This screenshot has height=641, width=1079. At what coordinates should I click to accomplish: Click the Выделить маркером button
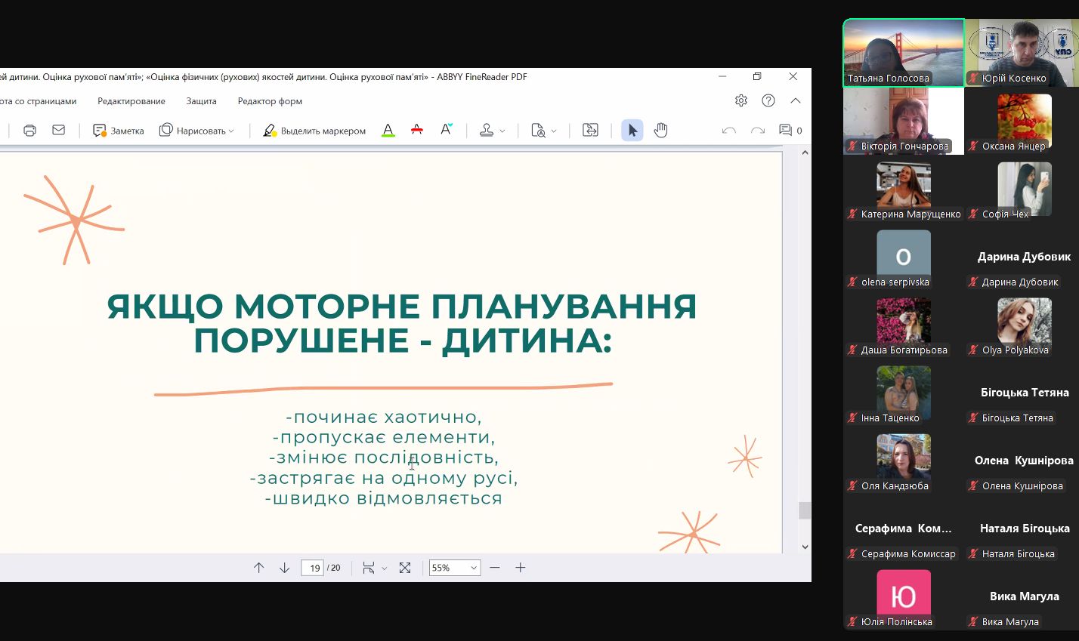[314, 131]
